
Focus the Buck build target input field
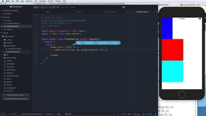(x=91, y=7)
